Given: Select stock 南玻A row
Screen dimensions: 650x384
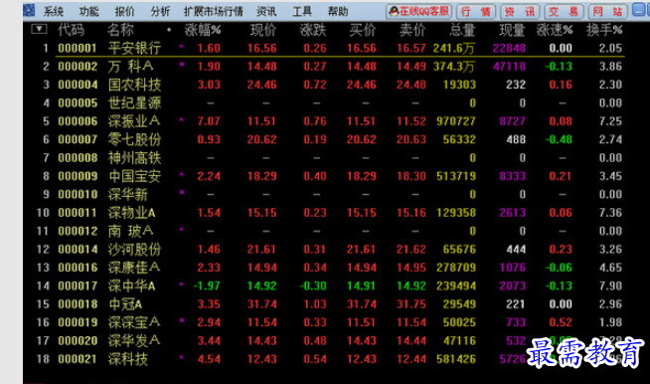Looking at the screenshot, I should click(x=330, y=231).
